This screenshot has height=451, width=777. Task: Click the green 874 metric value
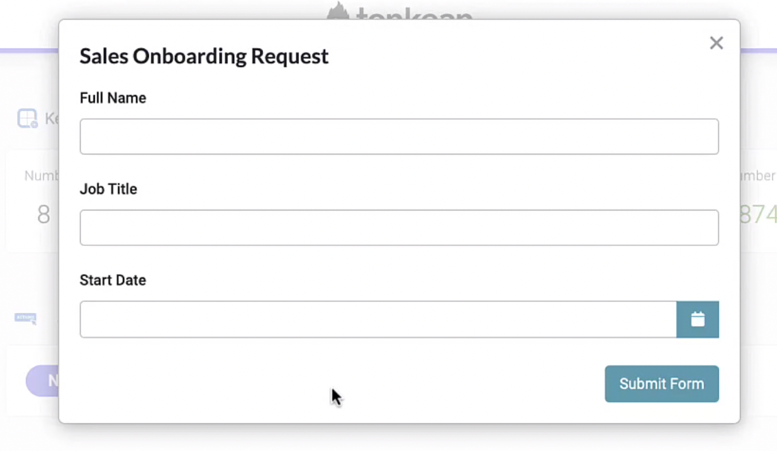(x=758, y=215)
